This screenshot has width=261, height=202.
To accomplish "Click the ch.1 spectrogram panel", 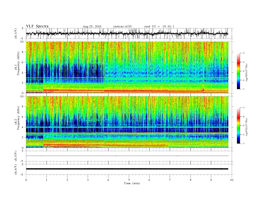I will pos(127,67).
